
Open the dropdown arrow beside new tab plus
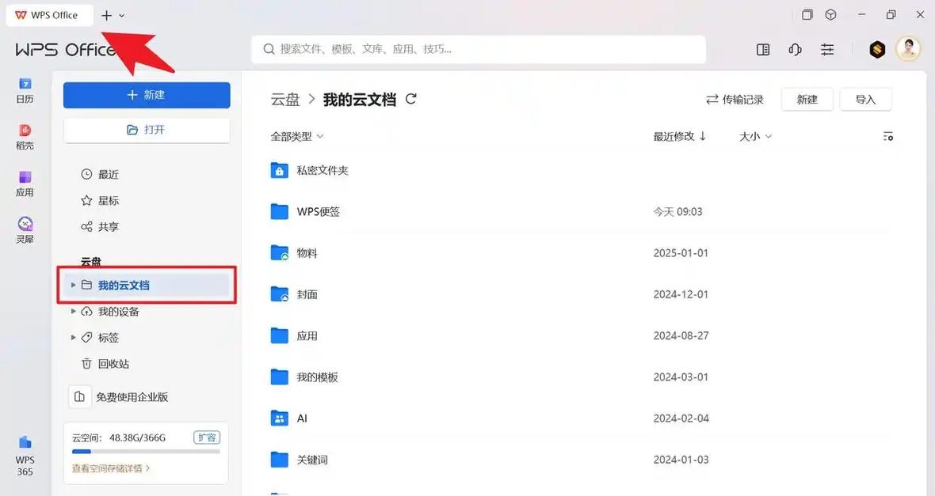(122, 16)
